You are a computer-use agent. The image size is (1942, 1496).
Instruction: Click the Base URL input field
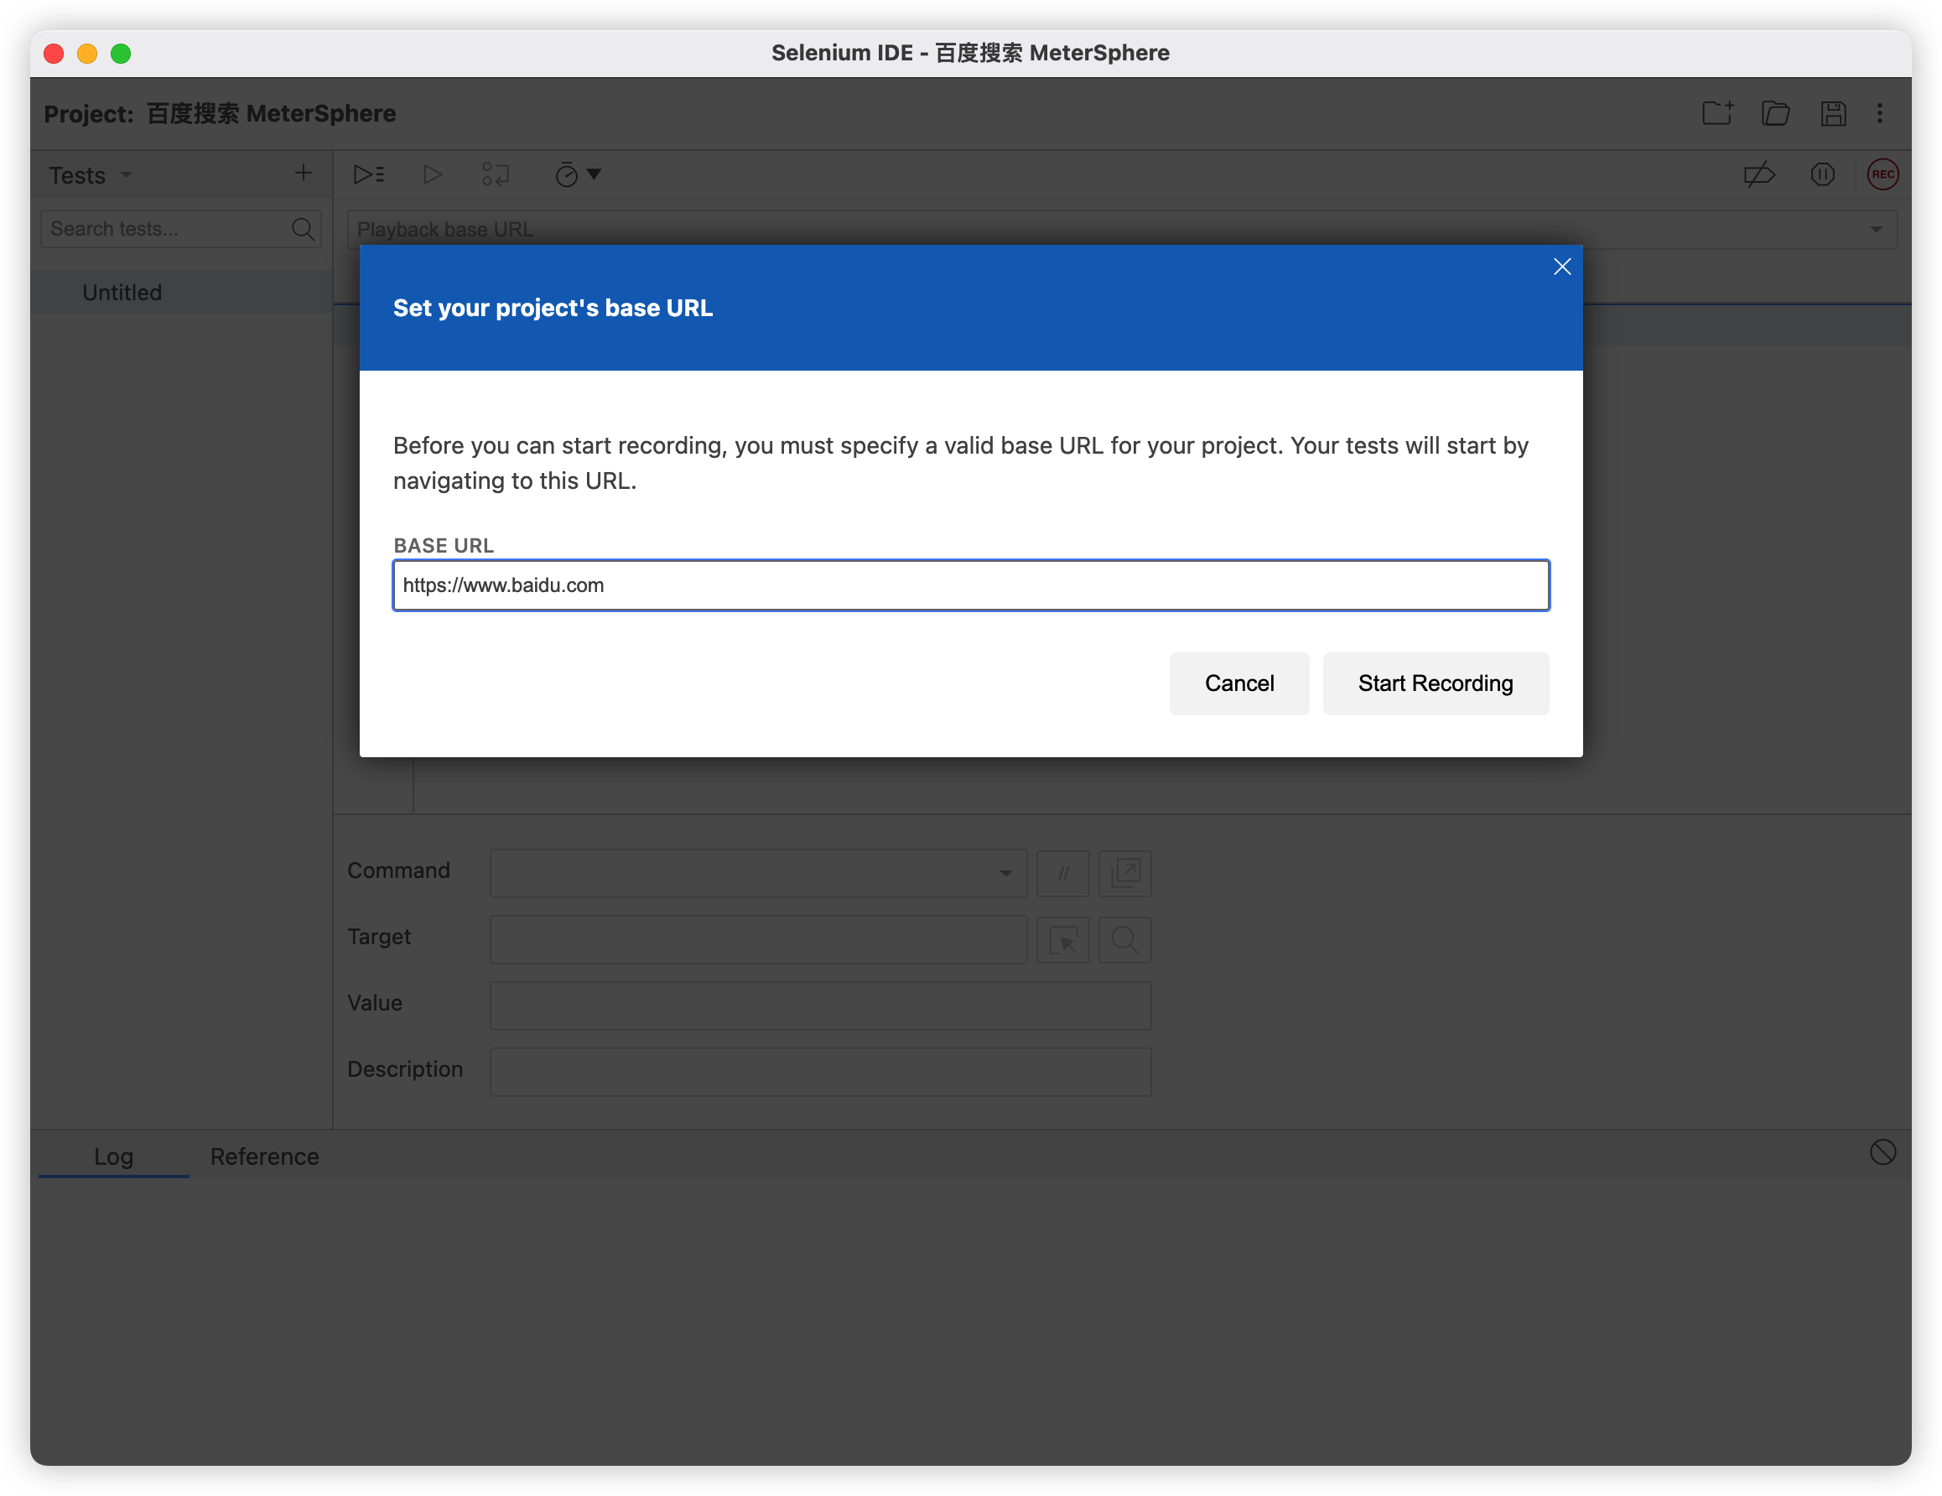(x=970, y=585)
